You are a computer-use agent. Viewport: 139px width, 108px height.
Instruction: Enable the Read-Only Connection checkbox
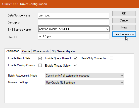(x=111, y=58)
